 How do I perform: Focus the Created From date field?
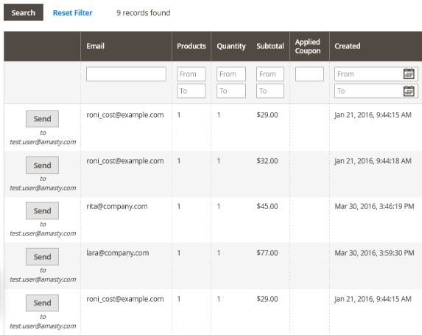(369, 74)
